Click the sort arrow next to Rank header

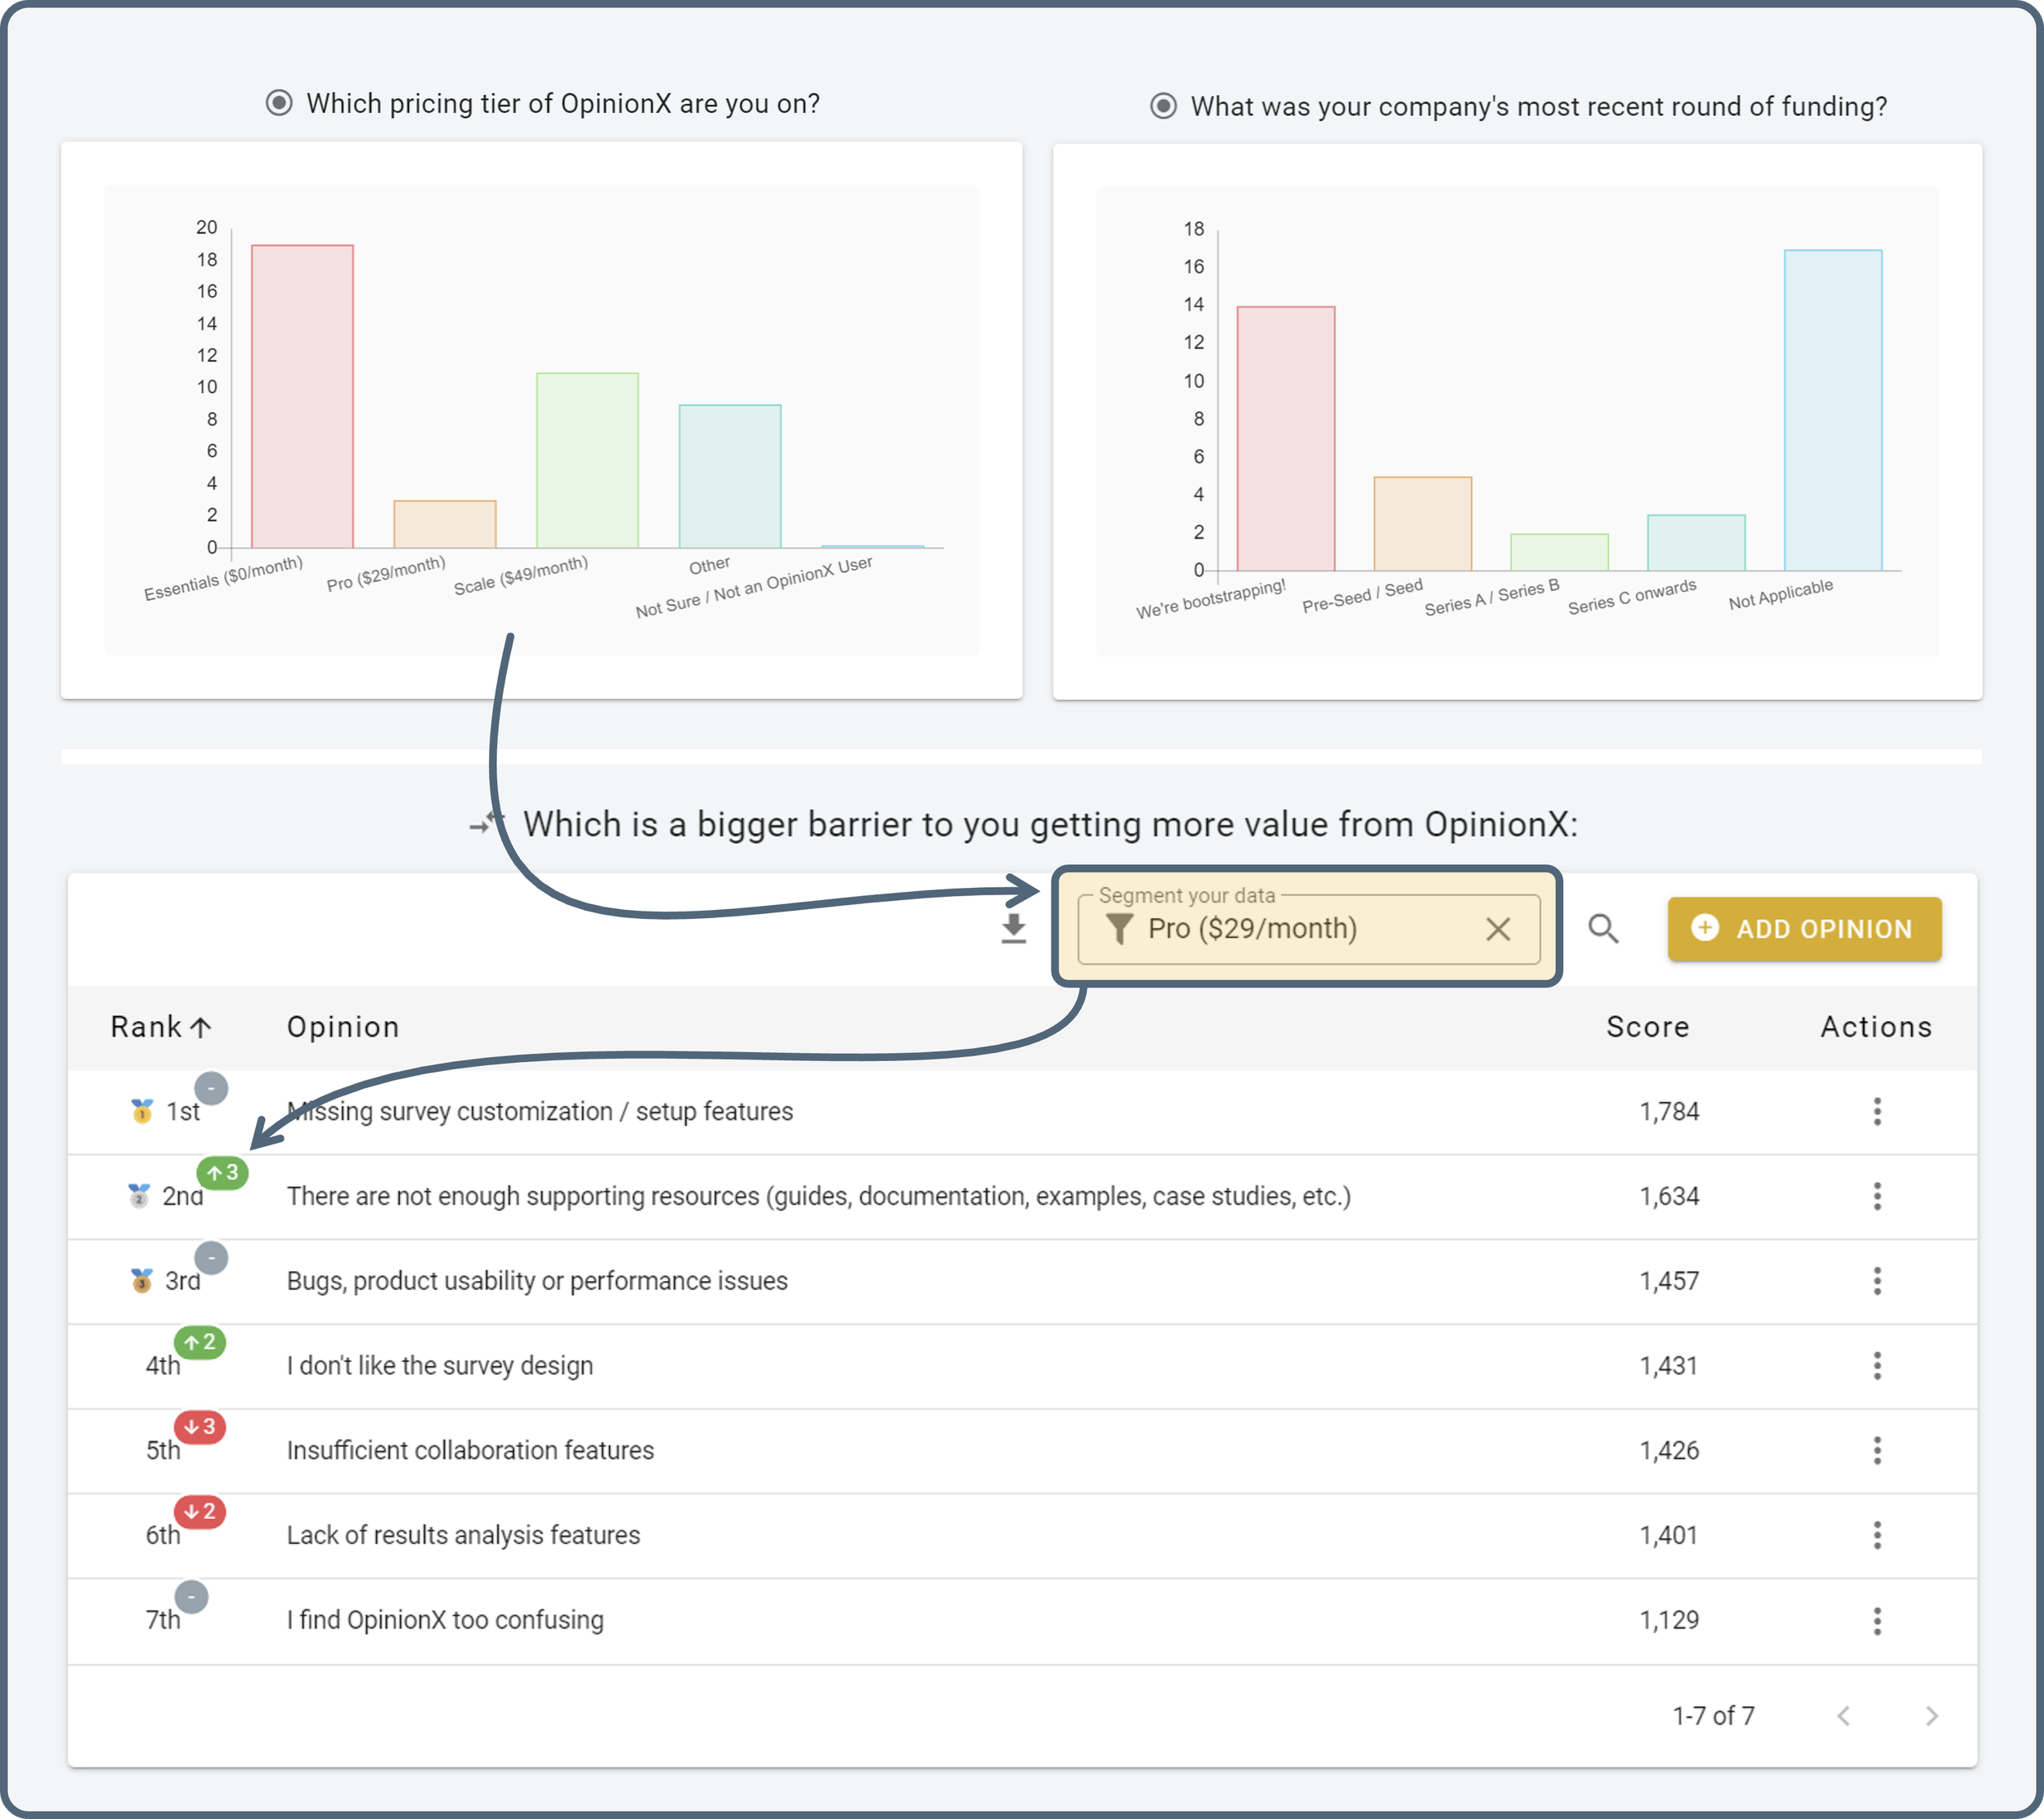click(x=200, y=1027)
